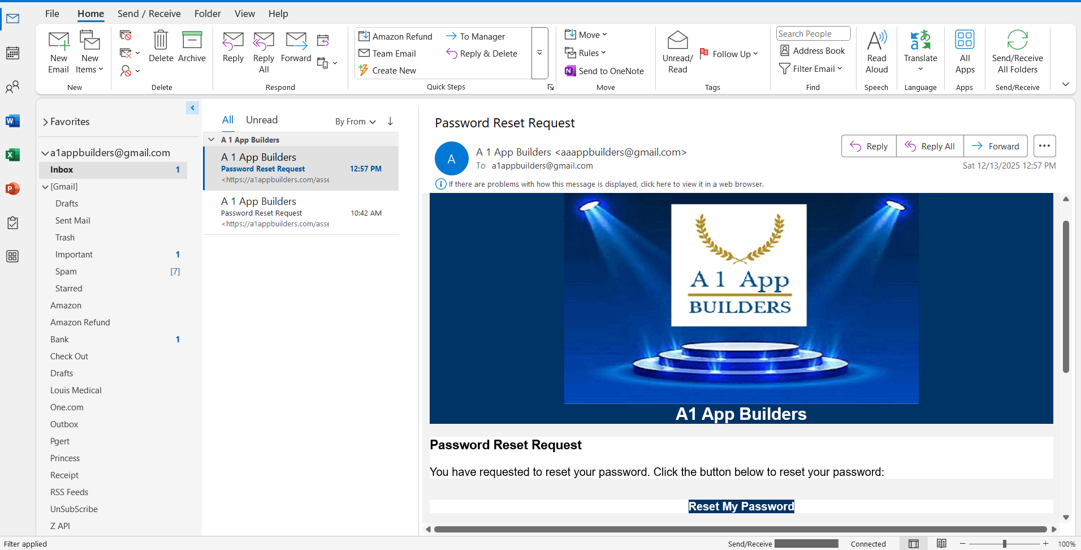Viewport: 1081px width, 550px height.
Task: Expand the Filter Email dropdown
Action: tap(811, 68)
